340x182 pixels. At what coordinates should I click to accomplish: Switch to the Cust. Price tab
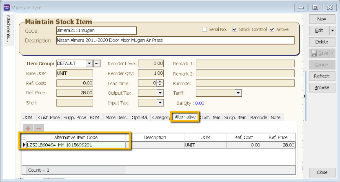click(x=49, y=118)
